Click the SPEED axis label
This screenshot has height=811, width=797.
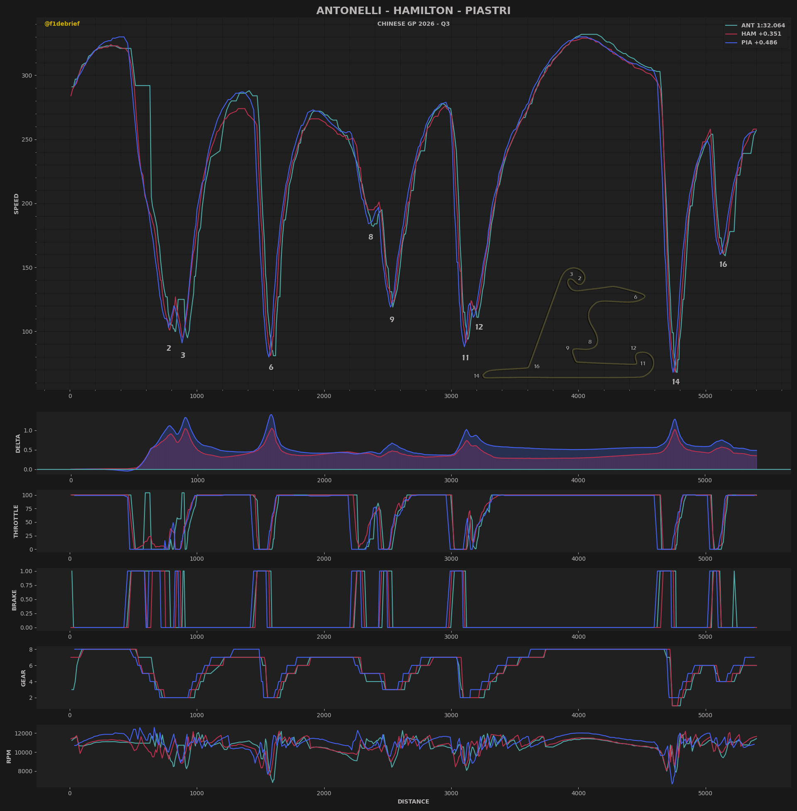pyautogui.click(x=17, y=204)
